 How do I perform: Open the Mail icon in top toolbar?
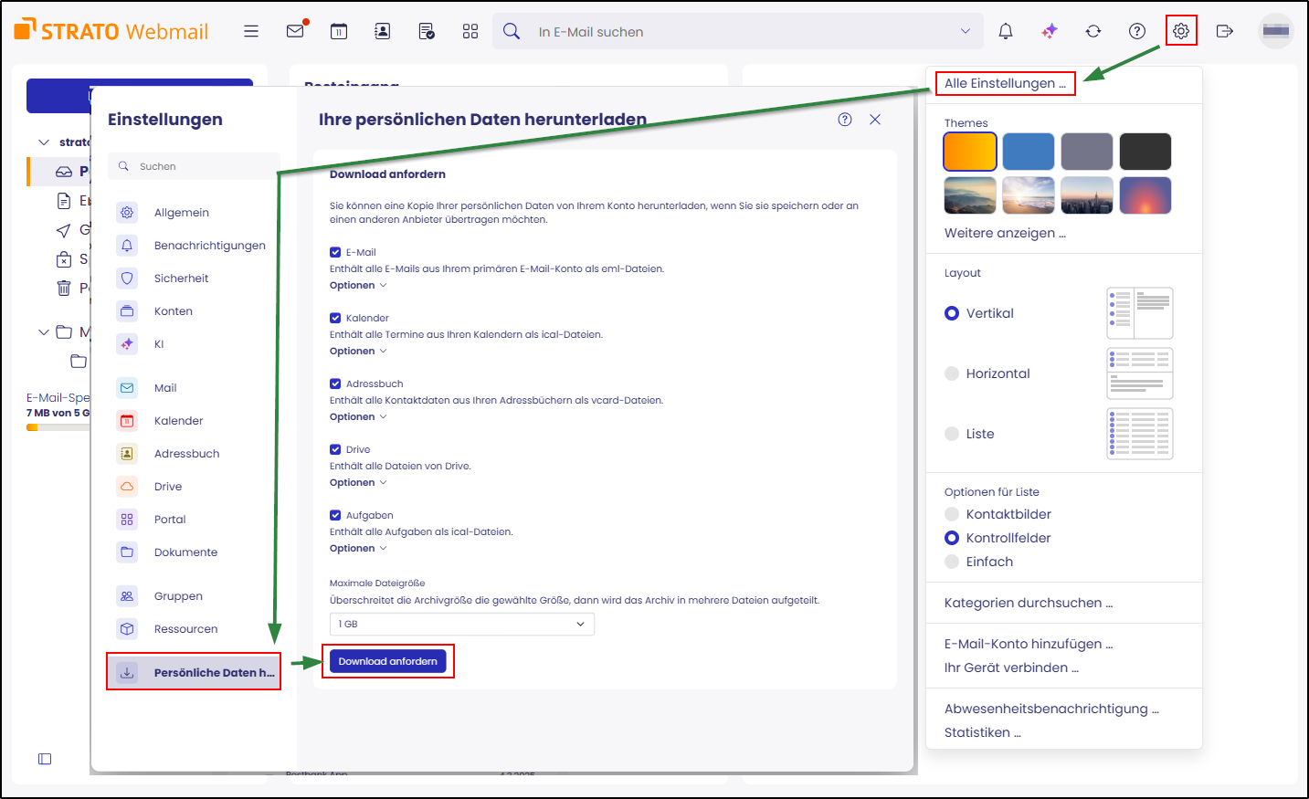(x=295, y=30)
